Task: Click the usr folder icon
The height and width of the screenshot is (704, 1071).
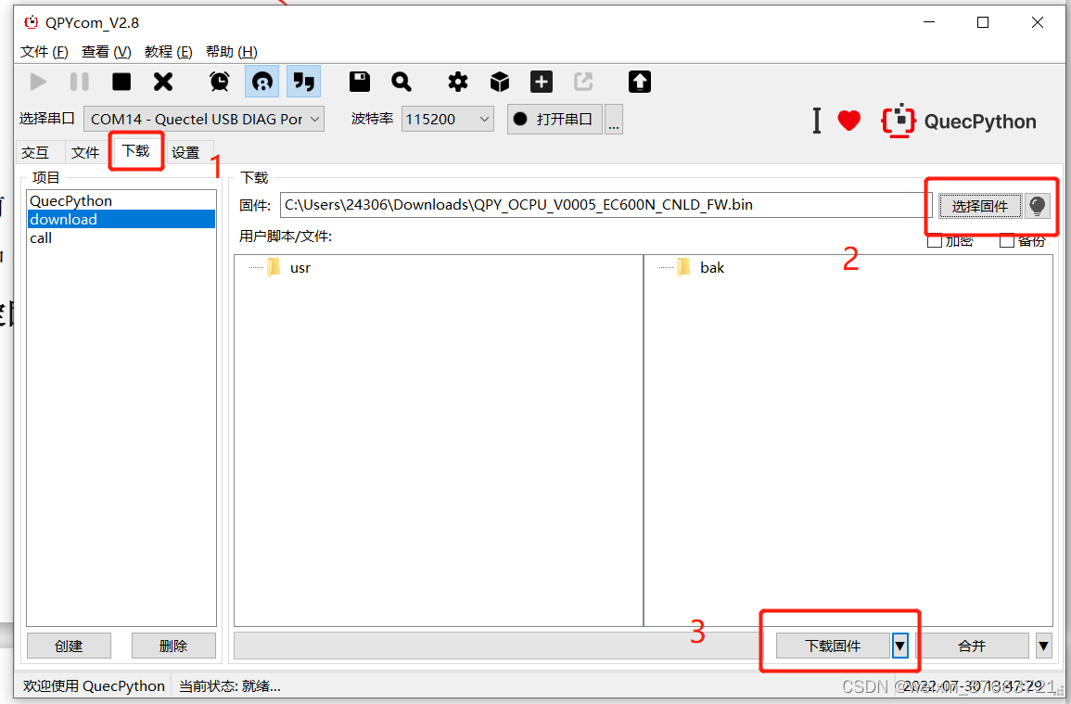Action: pyautogui.click(x=274, y=267)
